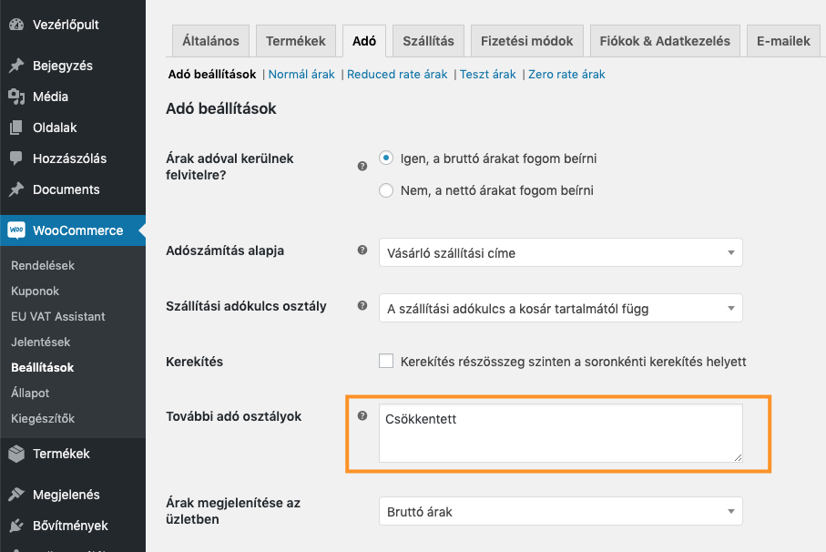The width and height of the screenshot is (826, 552).
Task: Select "Igen, a bruttó árakat fogom beírni"
Action: click(x=386, y=158)
